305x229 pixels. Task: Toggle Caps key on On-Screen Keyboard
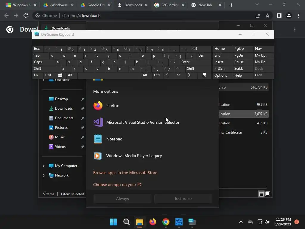[x=43, y=62]
